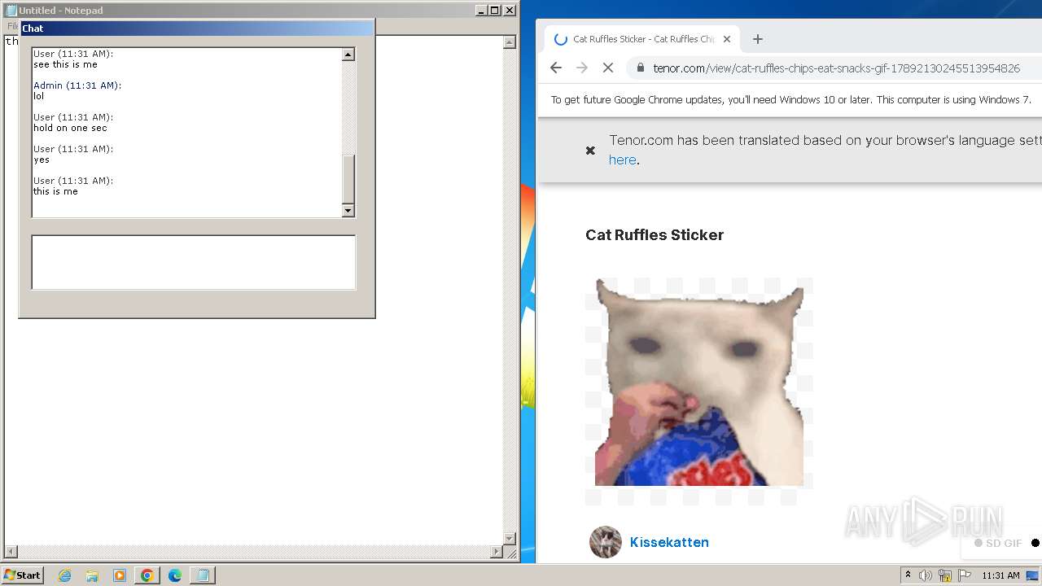The image size is (1042, 586).
Task: Select the Cat Ruffles Sticker tab
Action: (x=643, y=39)
